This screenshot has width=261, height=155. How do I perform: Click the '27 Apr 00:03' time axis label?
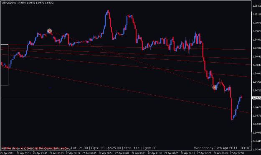pos(56,153)
